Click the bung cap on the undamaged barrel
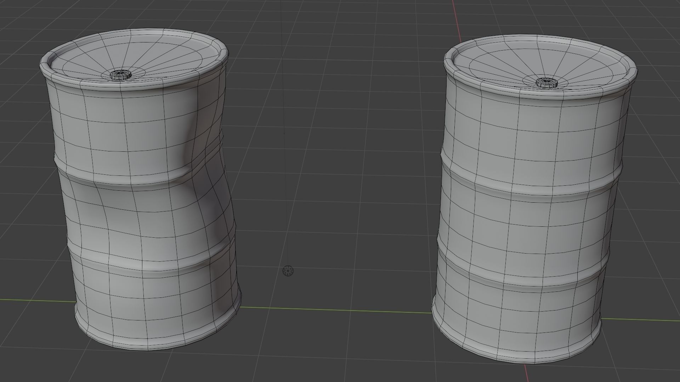Image resolution: width=680 pixels, height=382 pixels. tap(546, 82)
